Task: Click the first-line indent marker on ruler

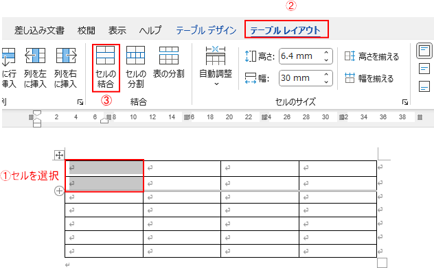Action: pos(37,112)
